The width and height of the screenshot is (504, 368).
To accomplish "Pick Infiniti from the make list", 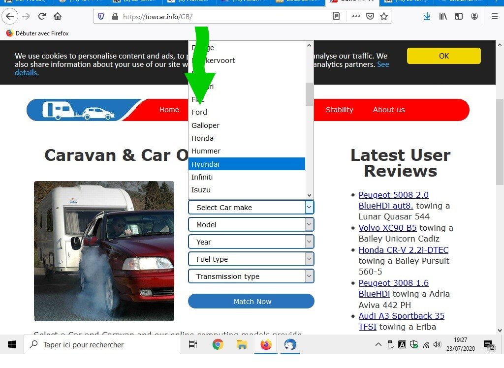I will click(247, 177).
